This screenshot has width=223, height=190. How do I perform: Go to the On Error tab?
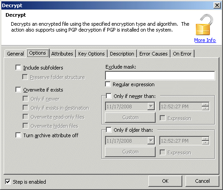pyautogui.click(x=182, y=54)
